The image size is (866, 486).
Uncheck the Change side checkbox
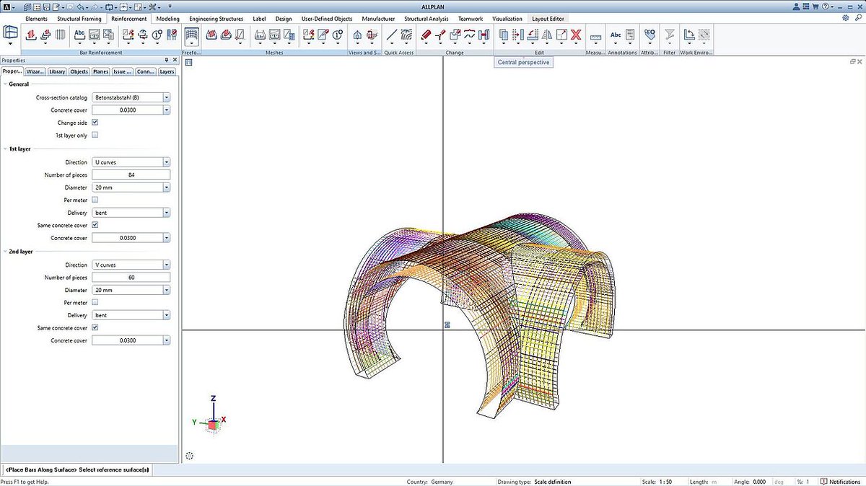click(x=95, y=123)
